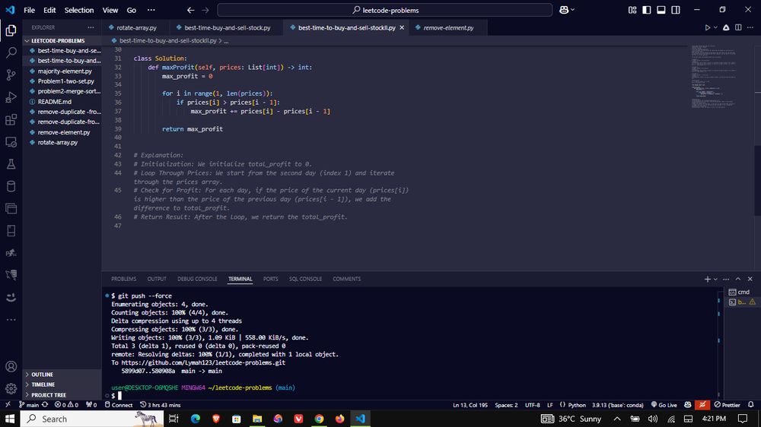Select the cmd terminal in the terminal list
This screenshot has height=427, width=761.
pyautogui.click(x=741, y=292)
